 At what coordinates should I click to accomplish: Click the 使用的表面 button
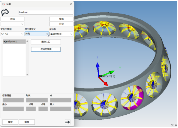click(46, 49)
